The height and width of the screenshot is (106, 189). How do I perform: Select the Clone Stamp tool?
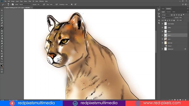pos(2,31)
